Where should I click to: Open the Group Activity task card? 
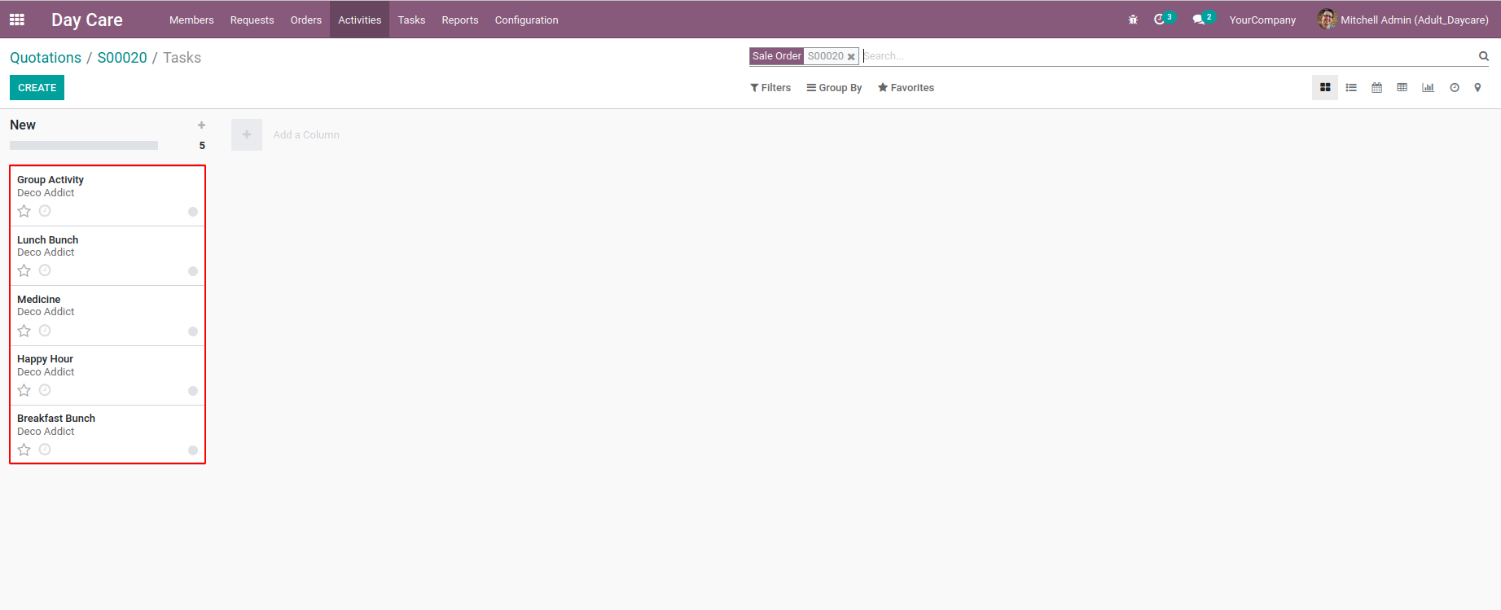point(108,196)
